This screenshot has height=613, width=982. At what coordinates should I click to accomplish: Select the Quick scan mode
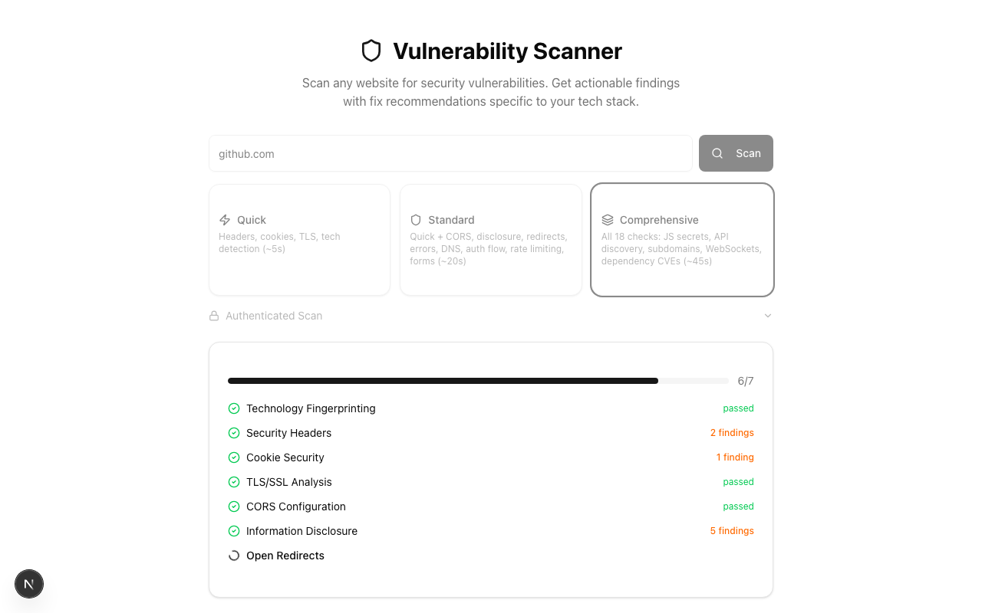(299, 239)
